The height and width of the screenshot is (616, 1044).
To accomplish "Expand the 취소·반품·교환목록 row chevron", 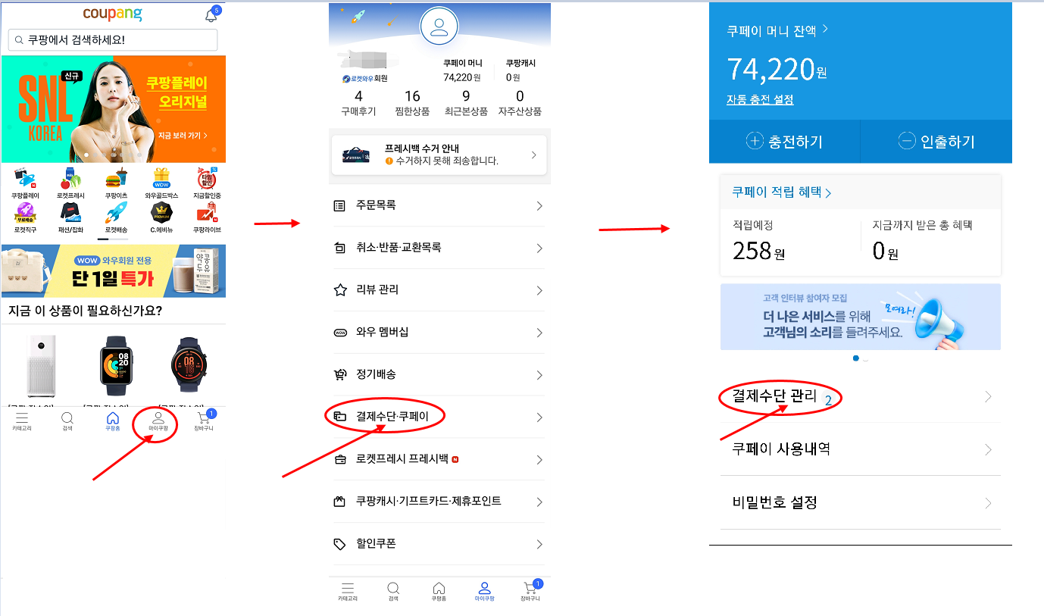I will [x=539, y=249].
